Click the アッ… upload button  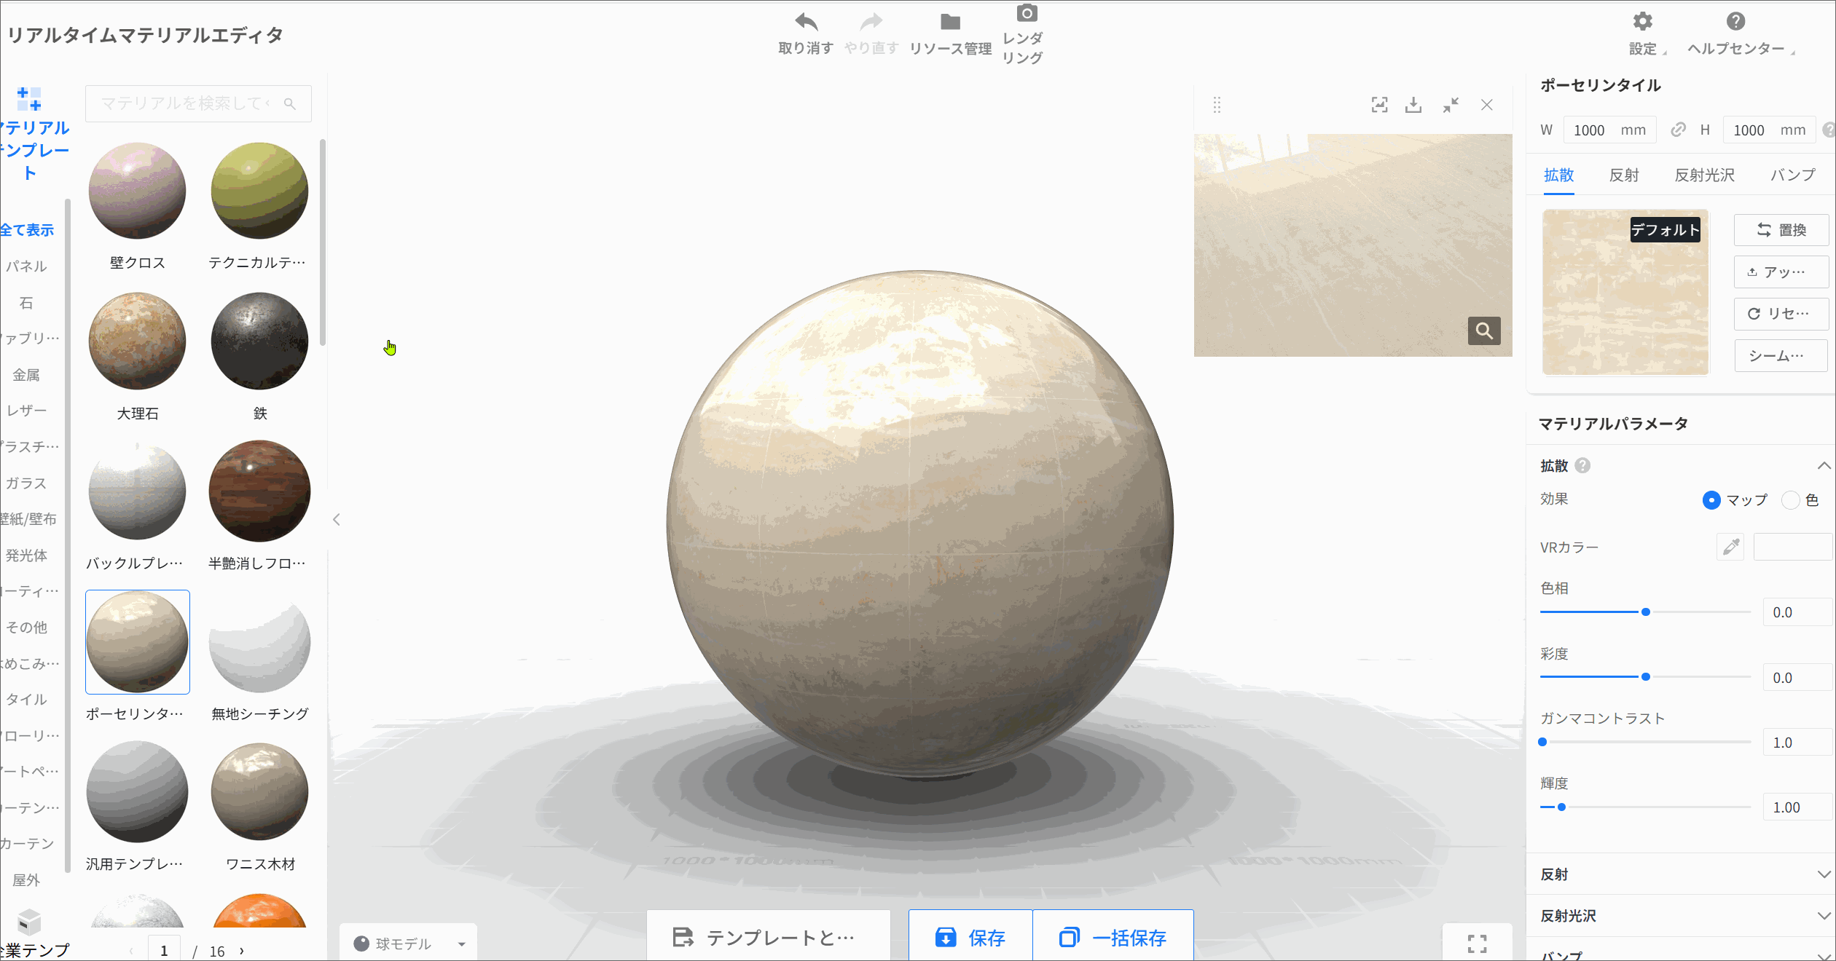pyautogui.click(x=1781, y=272)
